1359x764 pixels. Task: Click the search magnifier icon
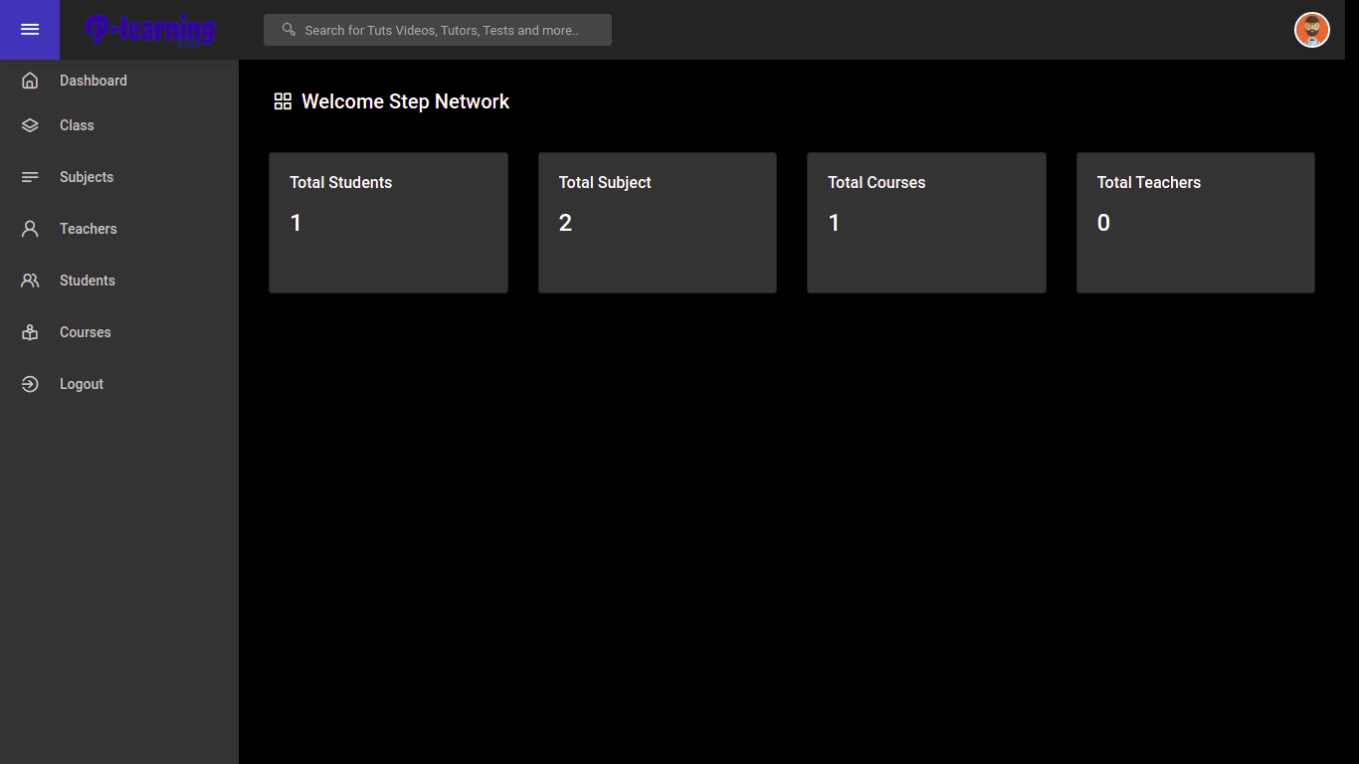pos(289,30)
